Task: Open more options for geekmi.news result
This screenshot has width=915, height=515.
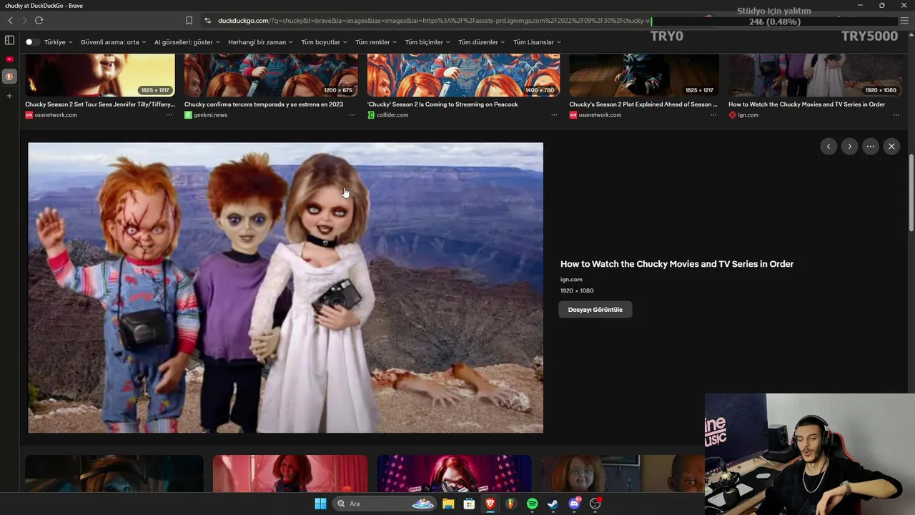Action: coord(352,115)
